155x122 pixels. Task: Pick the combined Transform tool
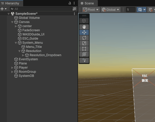pos(84,54)
